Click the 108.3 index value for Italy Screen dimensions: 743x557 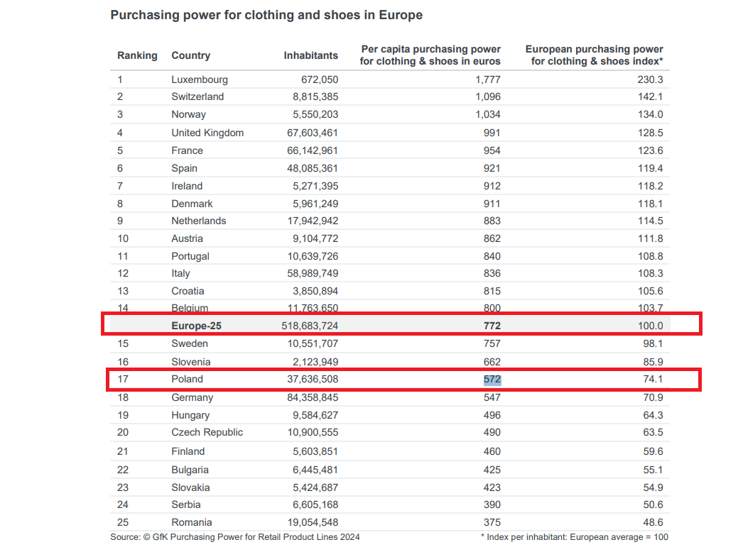coord(650,273)
